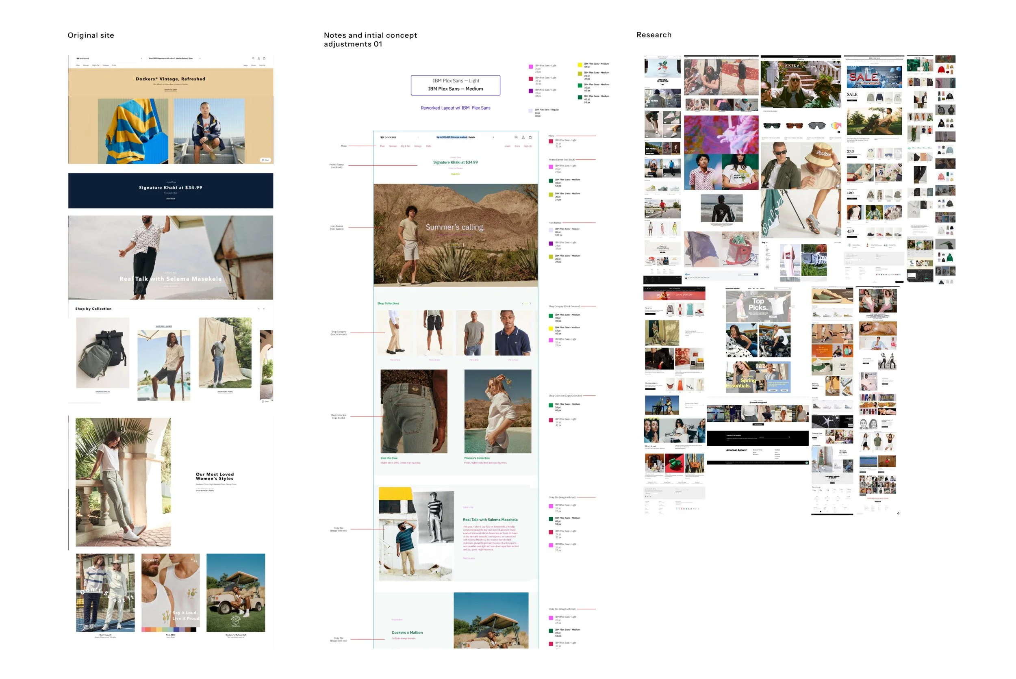Click SHOP THE DROP link on vintage hero
1016x679 pixels.
[171, 90]
